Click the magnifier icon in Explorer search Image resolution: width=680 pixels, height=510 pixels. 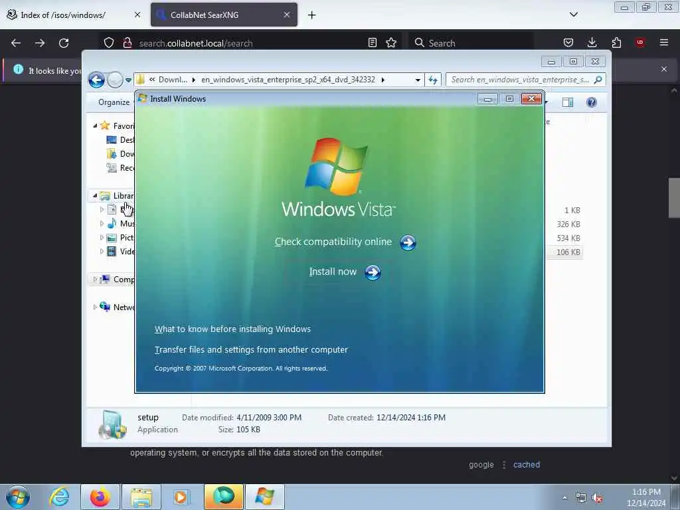(x=598, y=80)
